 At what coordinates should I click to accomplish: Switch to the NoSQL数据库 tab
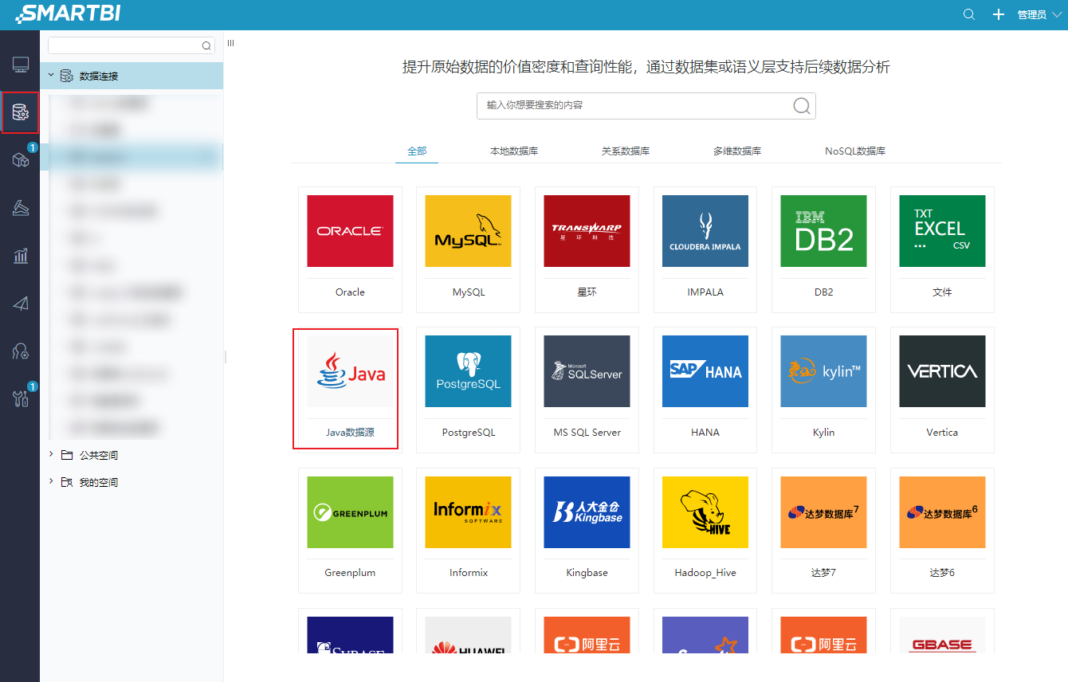point(855,151)
